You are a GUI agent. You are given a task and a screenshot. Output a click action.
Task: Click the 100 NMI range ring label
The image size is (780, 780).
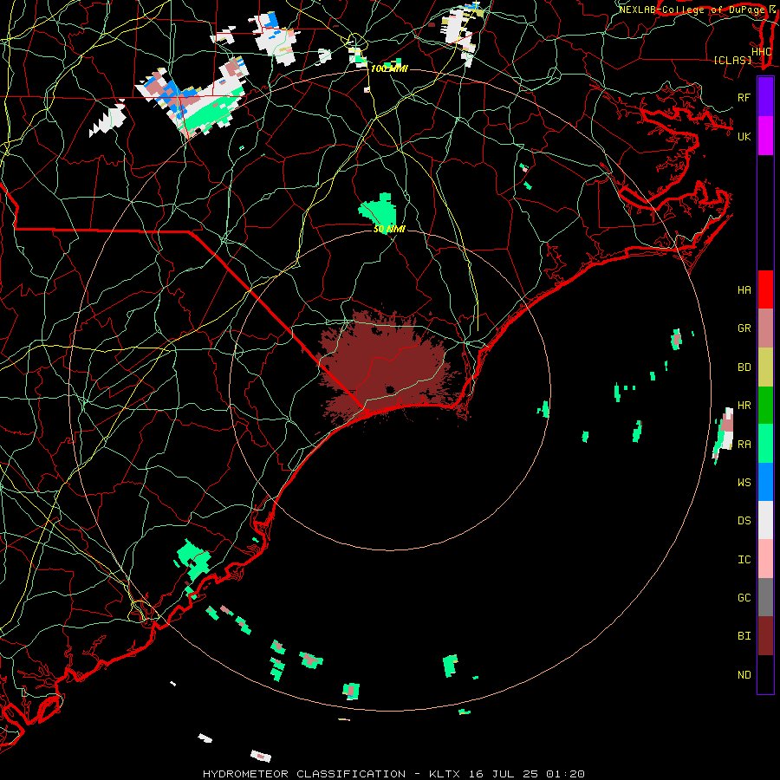(x=389, y=68)
